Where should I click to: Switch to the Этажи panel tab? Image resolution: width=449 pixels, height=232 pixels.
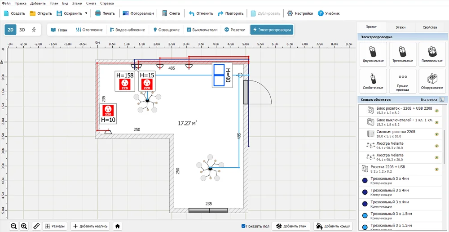pyautogui.click(x=400, y=27)
